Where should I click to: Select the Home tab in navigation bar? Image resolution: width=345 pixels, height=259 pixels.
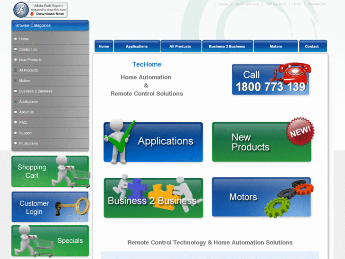pyautogui.click(x=104, y=46)
